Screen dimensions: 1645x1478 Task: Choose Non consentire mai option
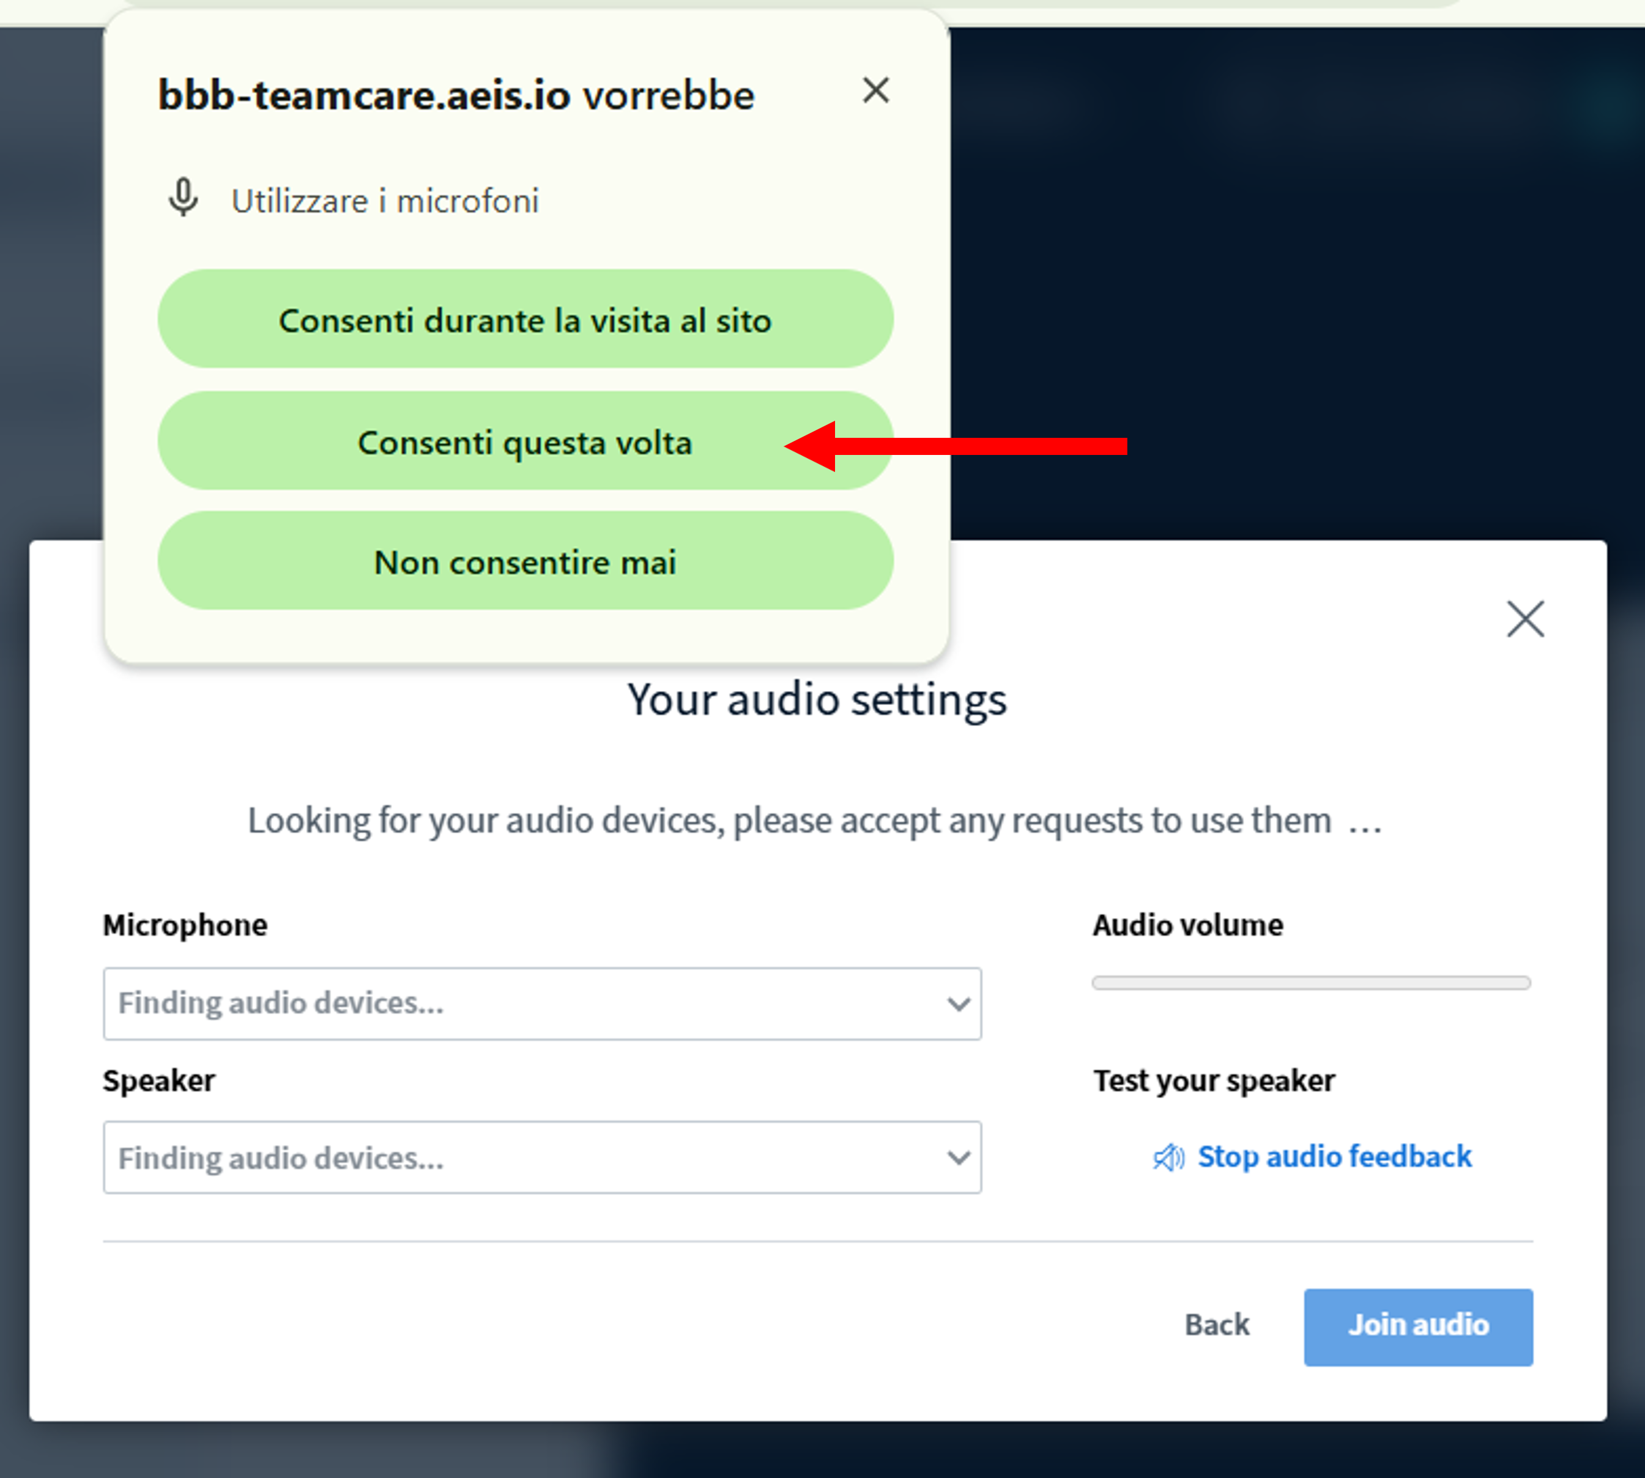(525, 561)
